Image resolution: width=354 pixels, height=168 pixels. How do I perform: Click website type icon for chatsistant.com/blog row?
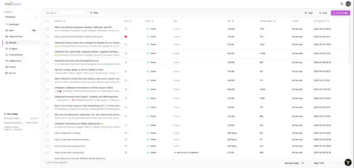pos(126,133)
